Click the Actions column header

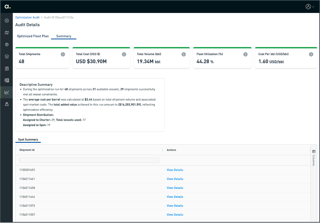point(171,150)
